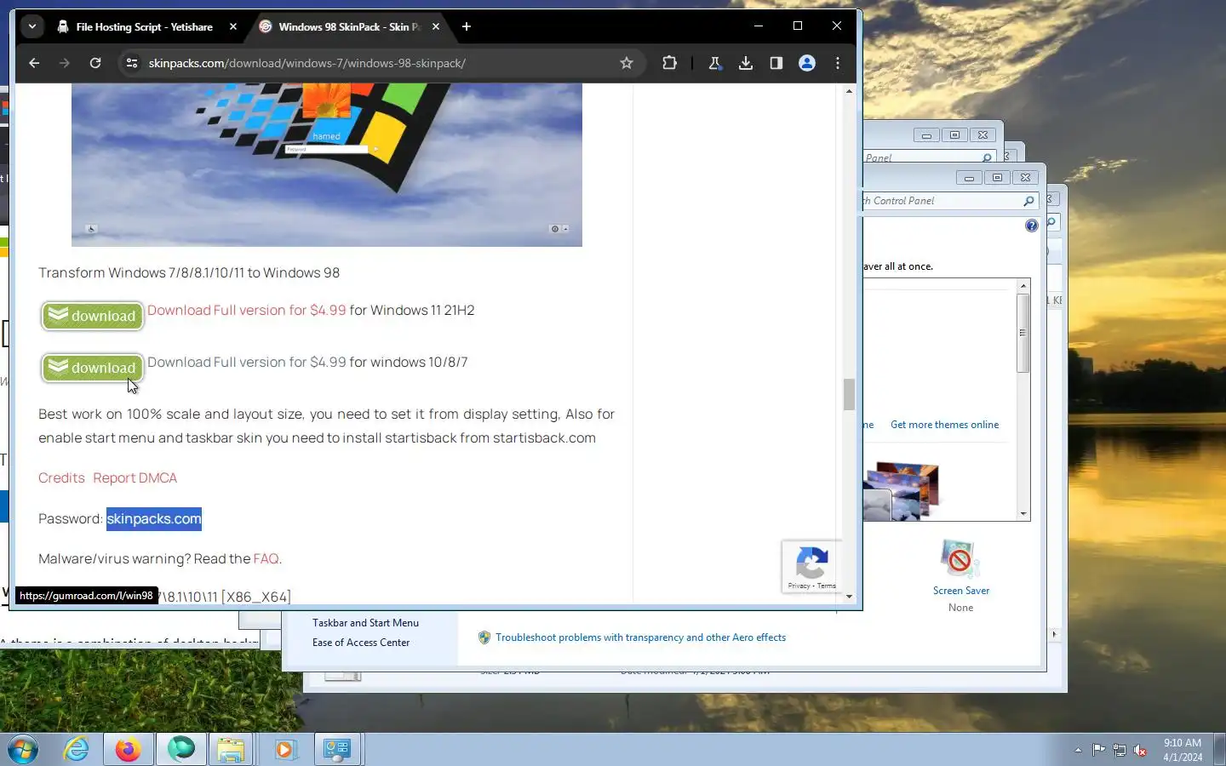This screenshot has width=1226, height=766.
Task: Click the highlighted skinpacks.com password text
Action: 154,519
